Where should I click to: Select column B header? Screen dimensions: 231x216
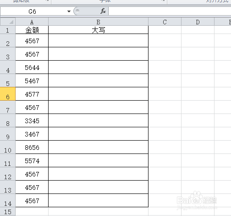(98, 22)
